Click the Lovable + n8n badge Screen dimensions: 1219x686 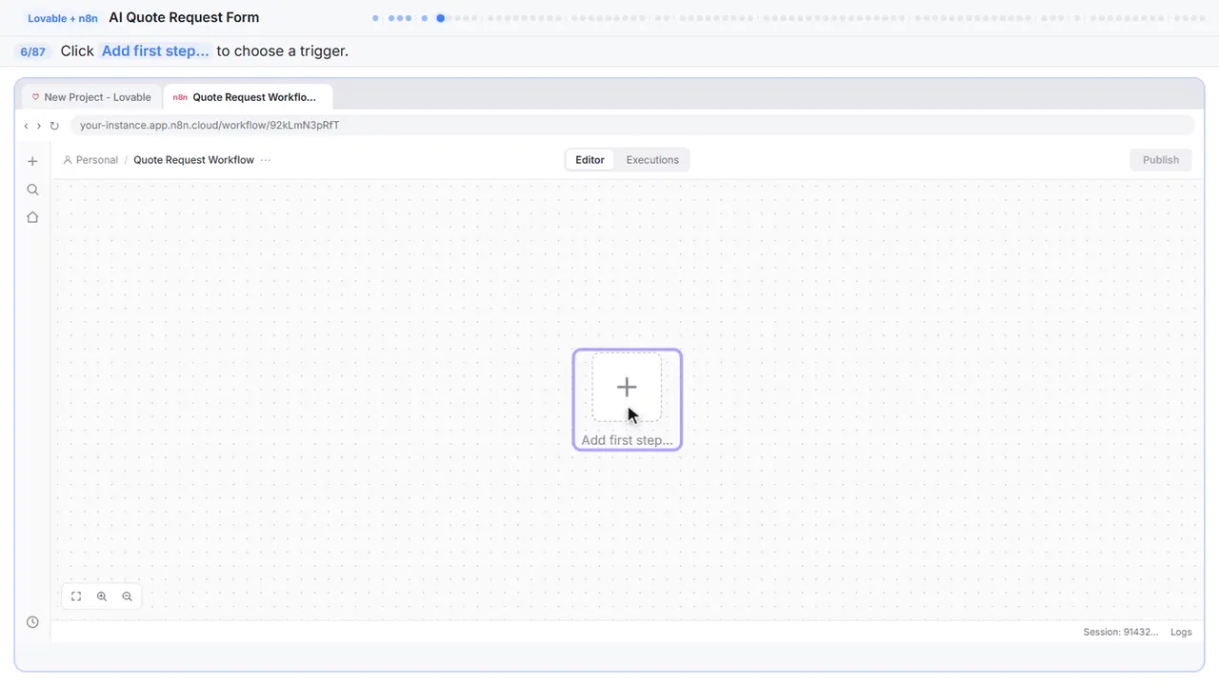point(63,18)
